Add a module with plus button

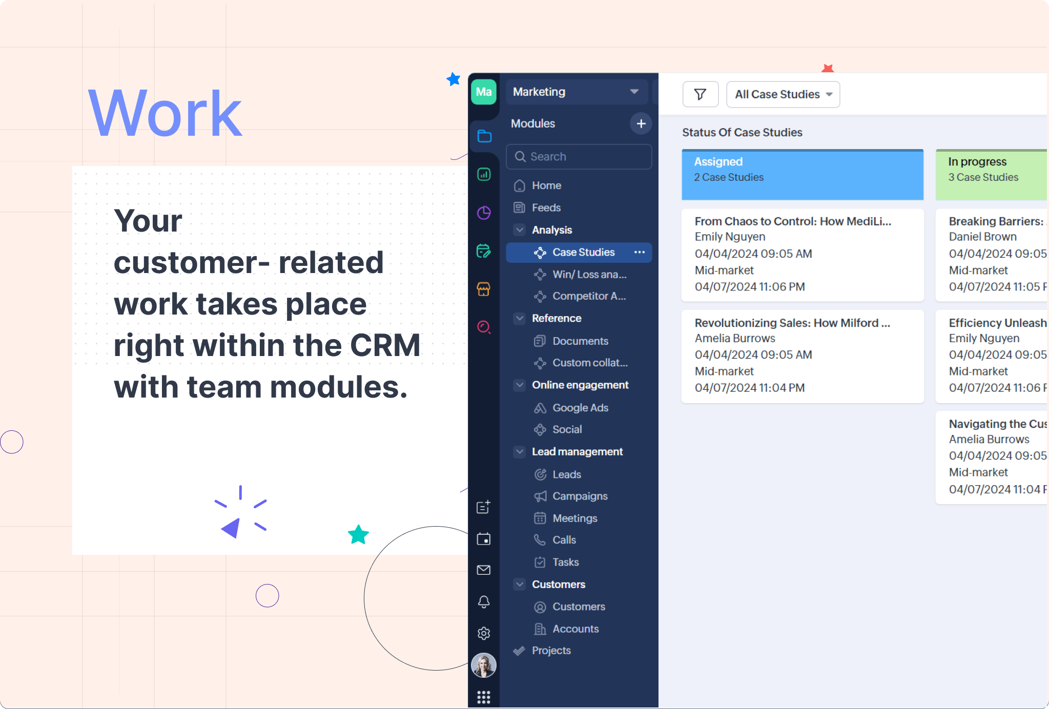(641, 123)
